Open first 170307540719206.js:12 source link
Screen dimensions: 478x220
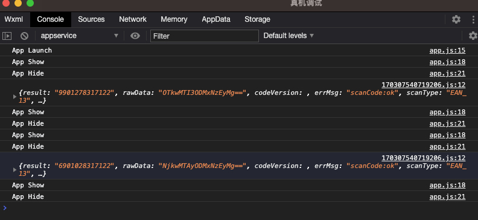(x=424, y=85)
